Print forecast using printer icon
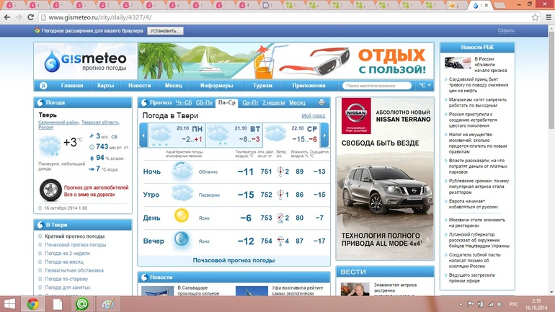The width and height of the screenshot is (555, 312). pyautogui.click(x=321, y=102)
